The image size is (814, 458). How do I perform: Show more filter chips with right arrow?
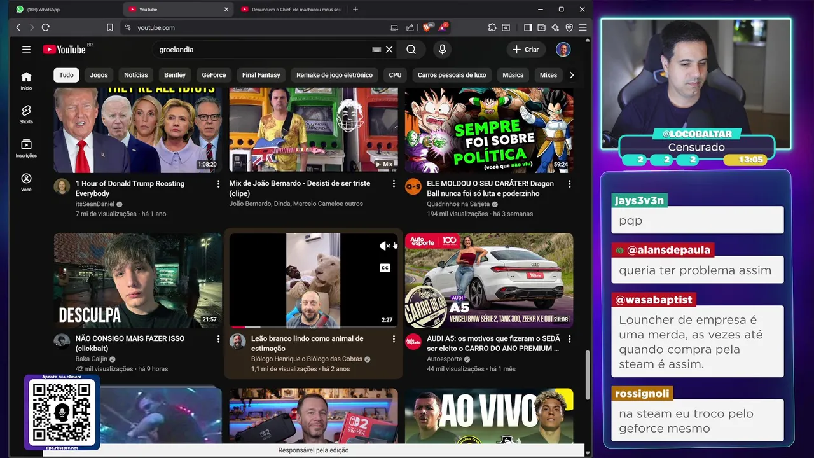click(x=571, y=75)
